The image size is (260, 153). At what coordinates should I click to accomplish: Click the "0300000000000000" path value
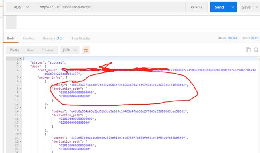pyautogui.click(x=75, y=149)
